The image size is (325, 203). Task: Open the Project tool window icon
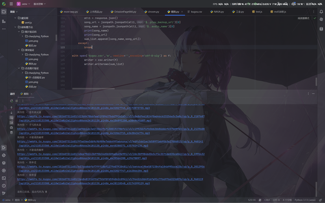point(4,12)
